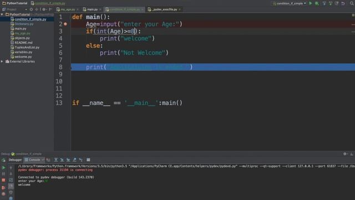This screenshot has height=200, width=355.
Task: Click the Rerun debug session icon
Action: (x=3, y=161)
